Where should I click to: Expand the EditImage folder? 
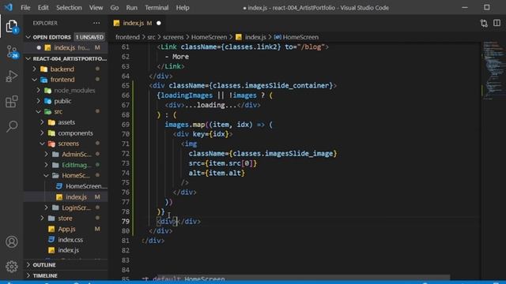46,165
